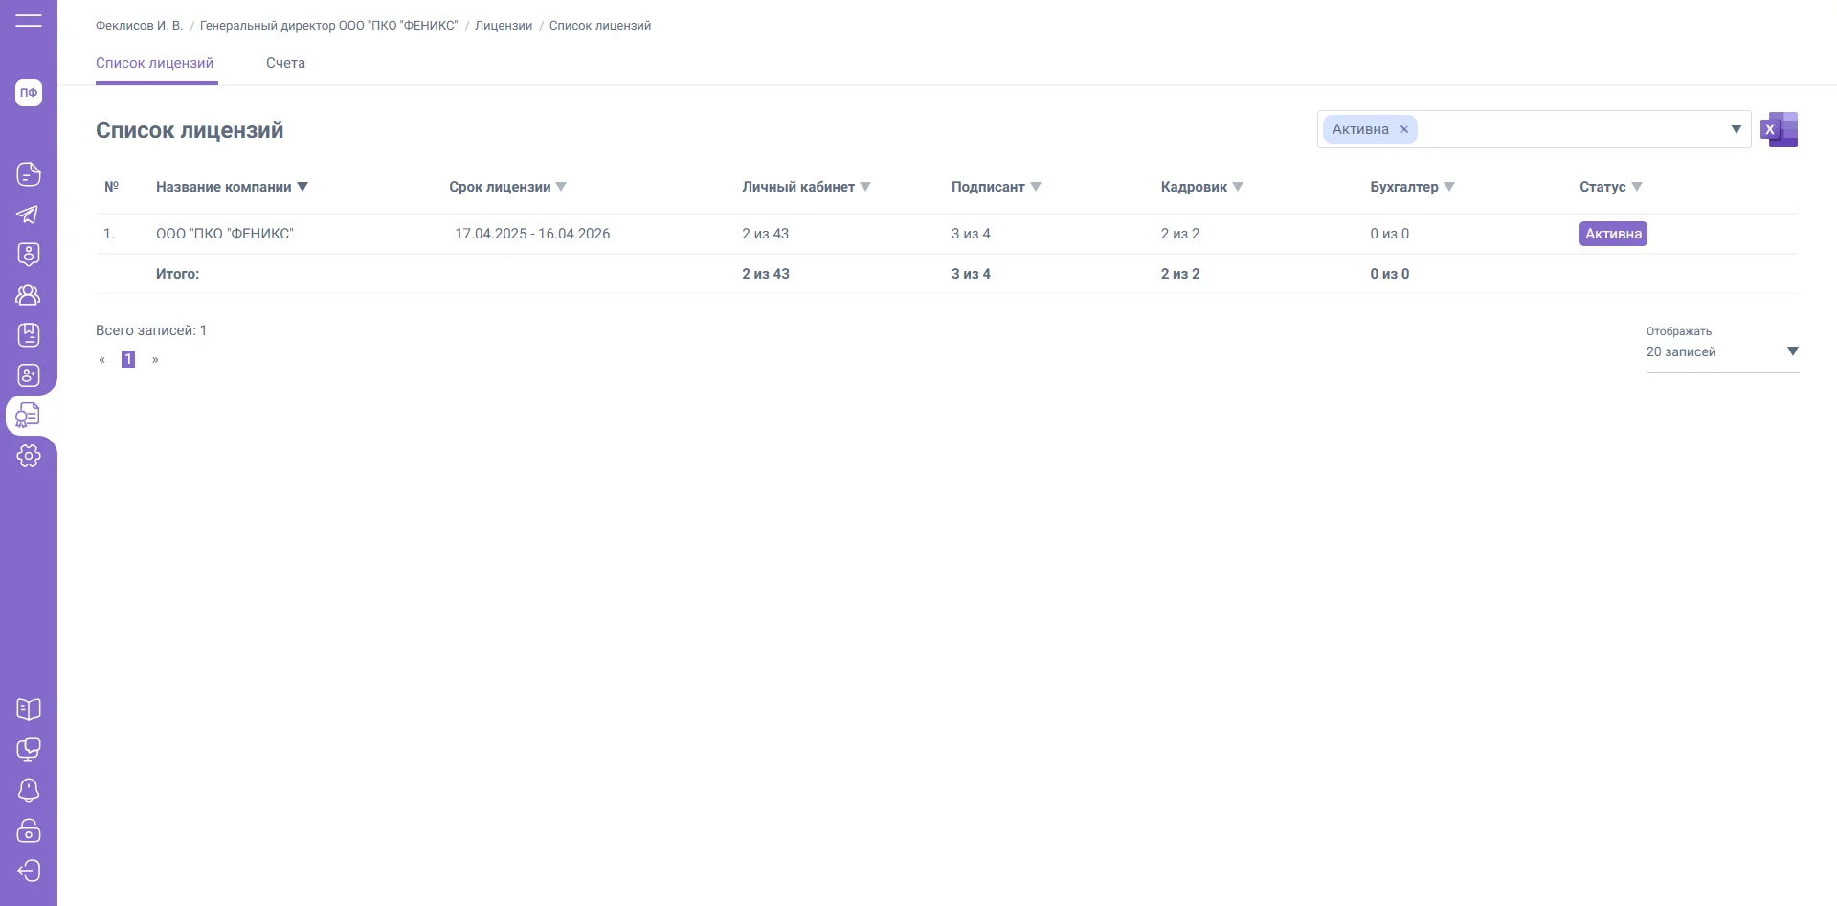Viewport: 1837px width, 906px height.
Task: Click the logout arrow icon
Action: [29, 871]
